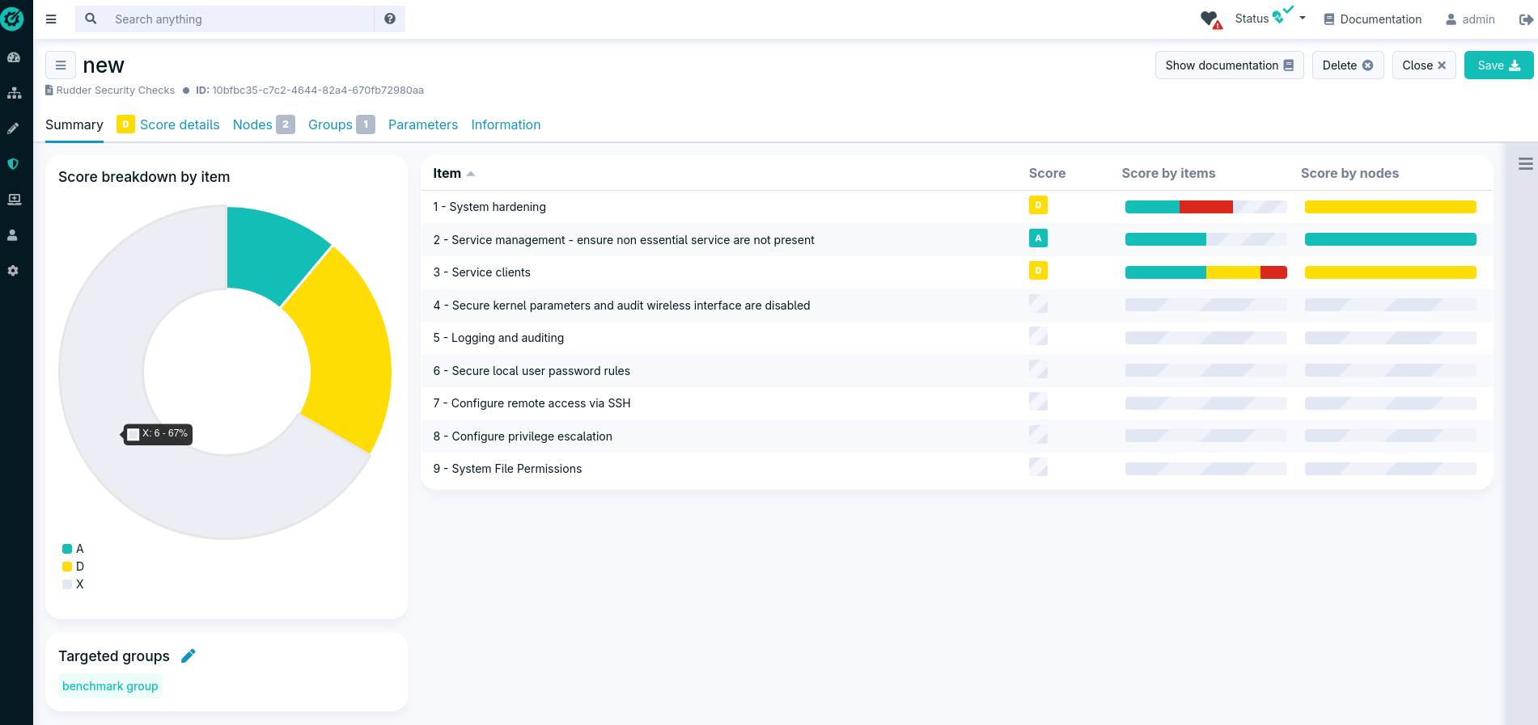Toggle the X legend entry
This screenshot has width=1538, height=725.
point(73,584)
